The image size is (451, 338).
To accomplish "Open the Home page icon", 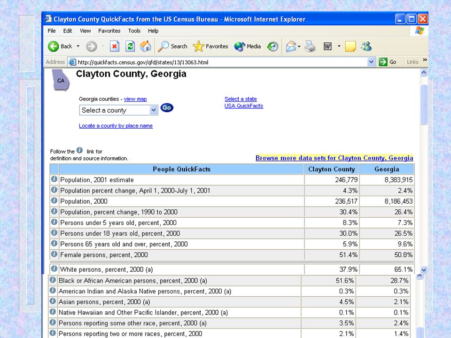I will (x=146, y=46).
